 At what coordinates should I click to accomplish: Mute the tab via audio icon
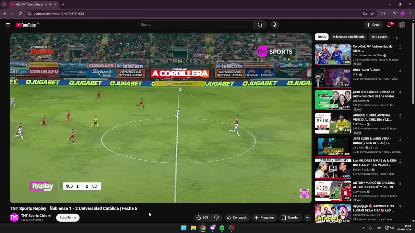(x=50, y=5)
